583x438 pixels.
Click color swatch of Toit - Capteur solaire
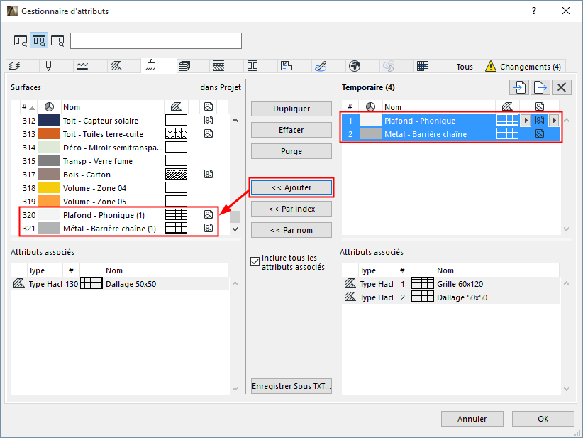(49, 120)
